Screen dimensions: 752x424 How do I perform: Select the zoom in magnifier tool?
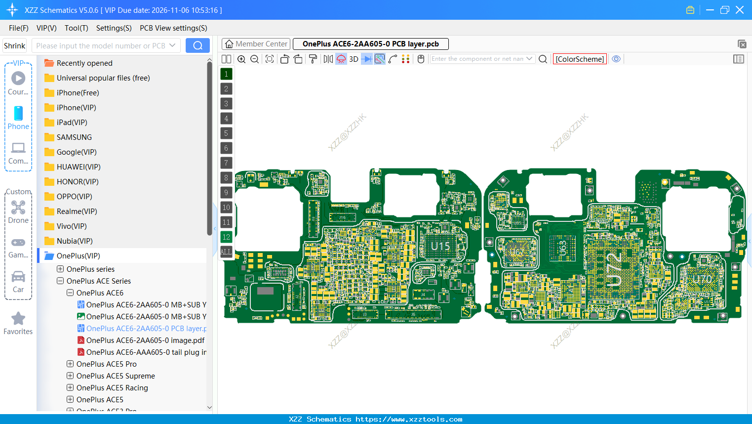pyautogui.click(x=241, y=59)
